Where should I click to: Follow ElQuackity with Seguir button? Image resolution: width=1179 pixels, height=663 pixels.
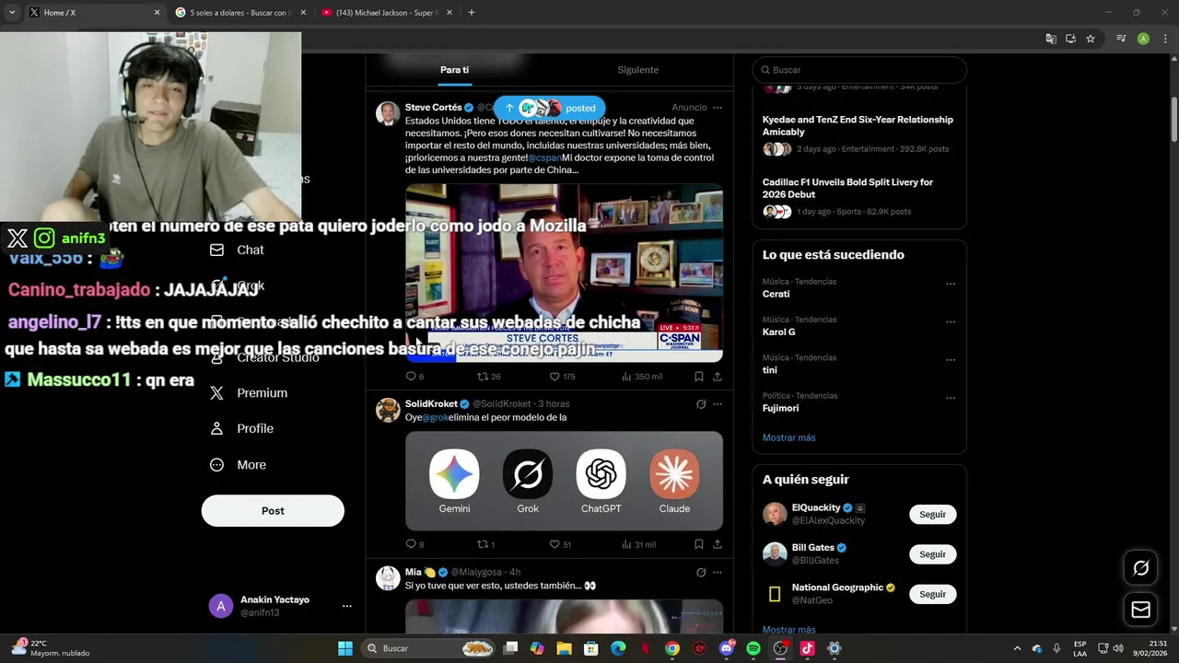tap(932, 515)
